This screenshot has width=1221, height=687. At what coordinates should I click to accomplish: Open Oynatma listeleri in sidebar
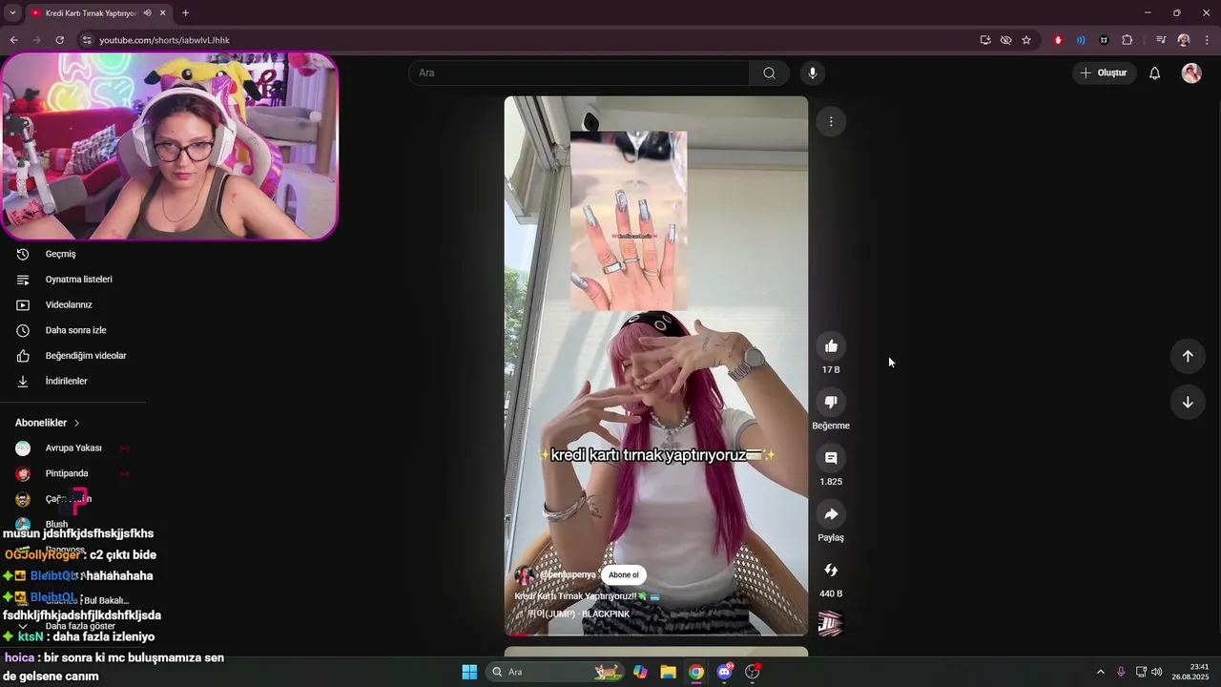[x=78, y=280]
